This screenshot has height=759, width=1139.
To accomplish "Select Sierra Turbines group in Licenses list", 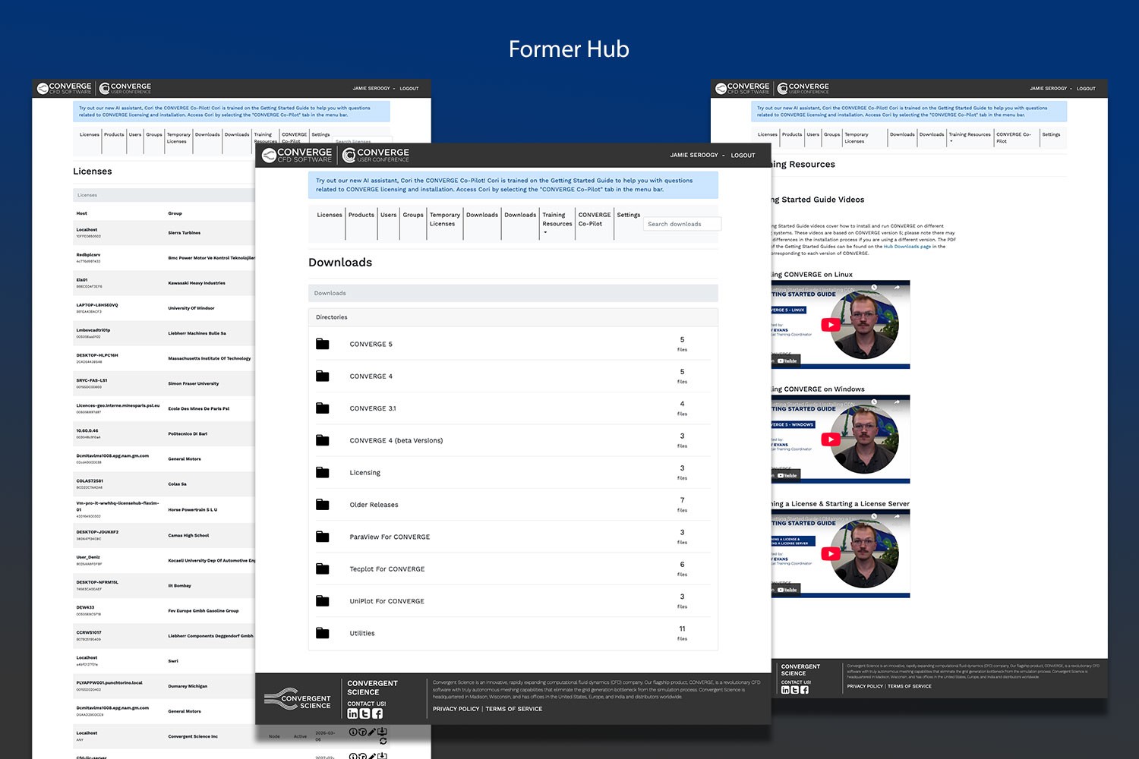I will point(185,233).
